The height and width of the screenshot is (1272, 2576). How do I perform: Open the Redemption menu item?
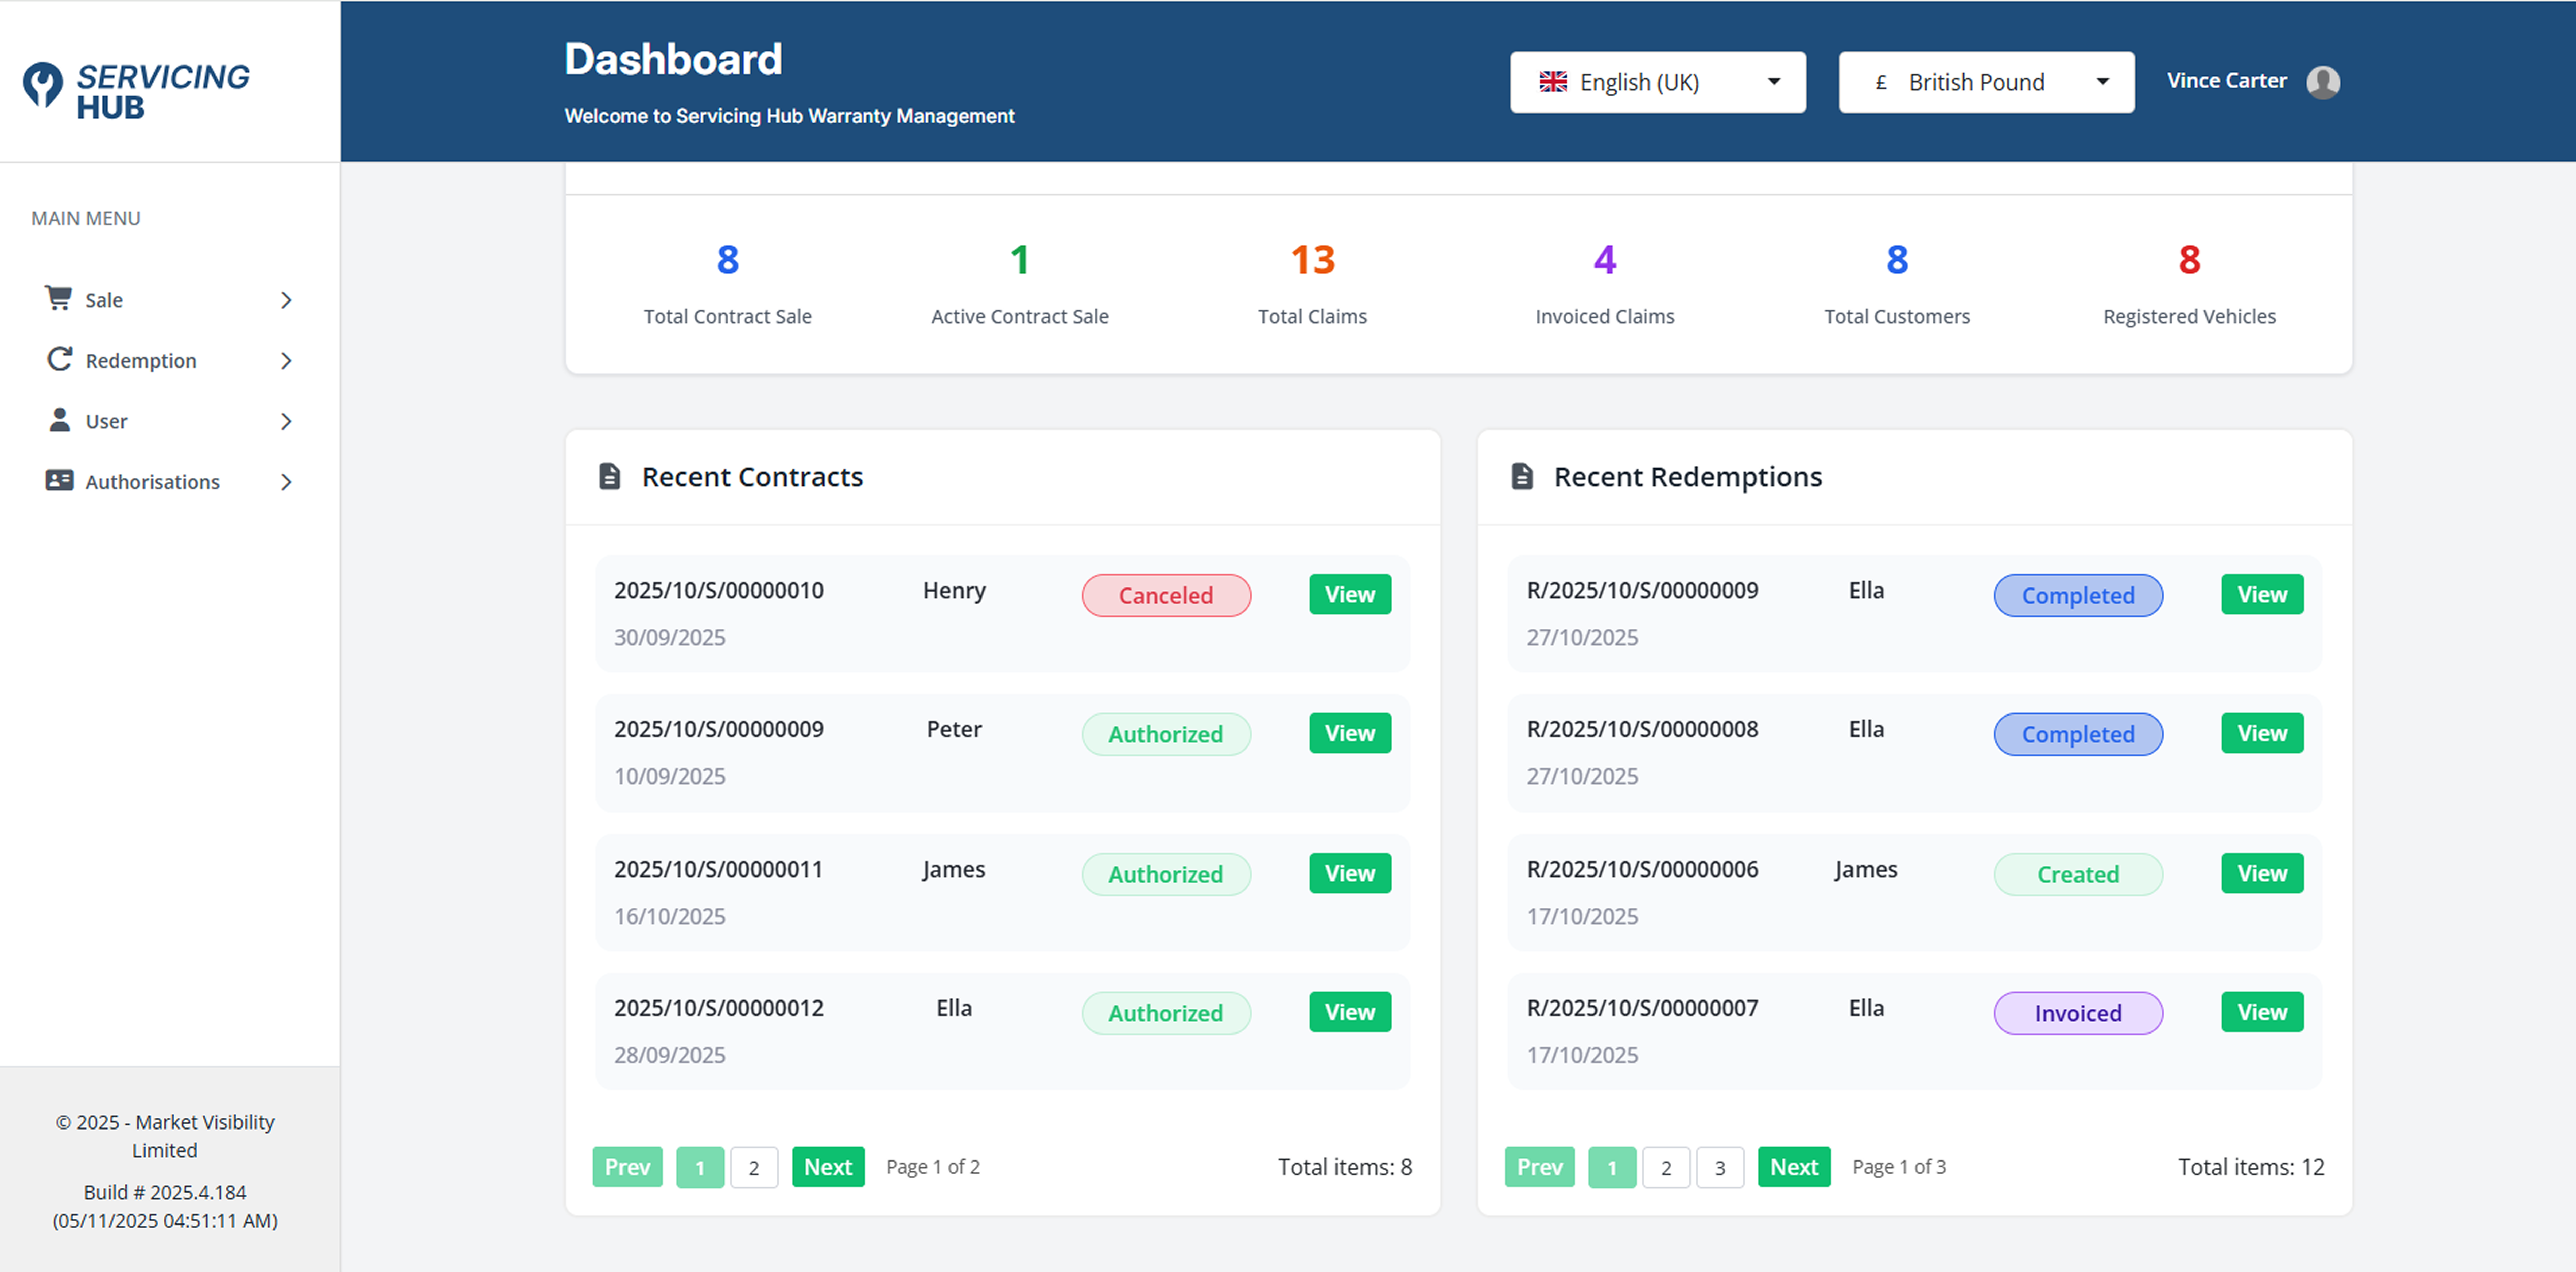[x=141, y=360]
